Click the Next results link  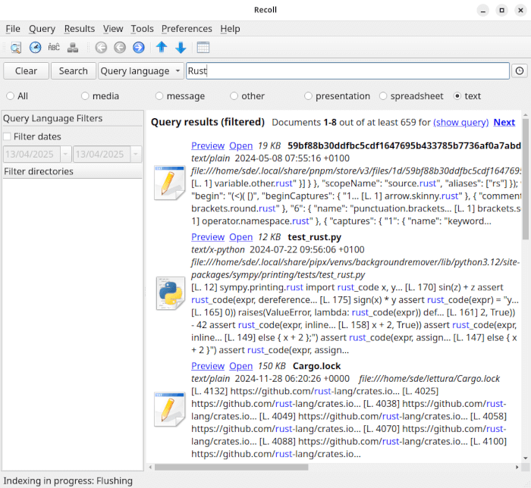[504, 123]
